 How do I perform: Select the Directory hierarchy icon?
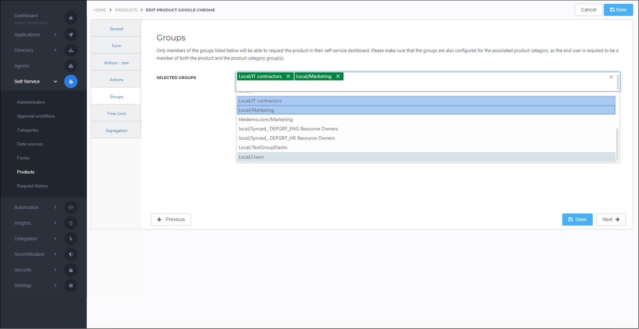[x=71, y=50]
